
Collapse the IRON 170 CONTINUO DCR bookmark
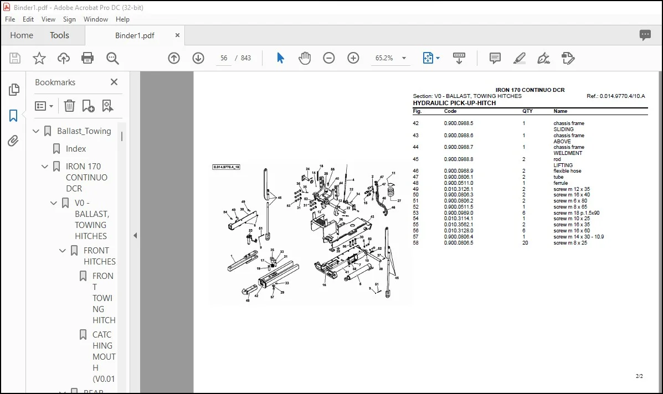pyautogui.click(x=45, y=167)
